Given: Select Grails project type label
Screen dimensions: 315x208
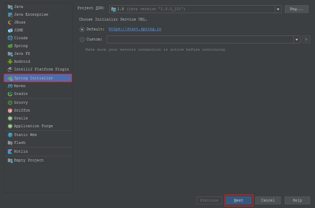Looking at the screenshot, I should [21, 118].
